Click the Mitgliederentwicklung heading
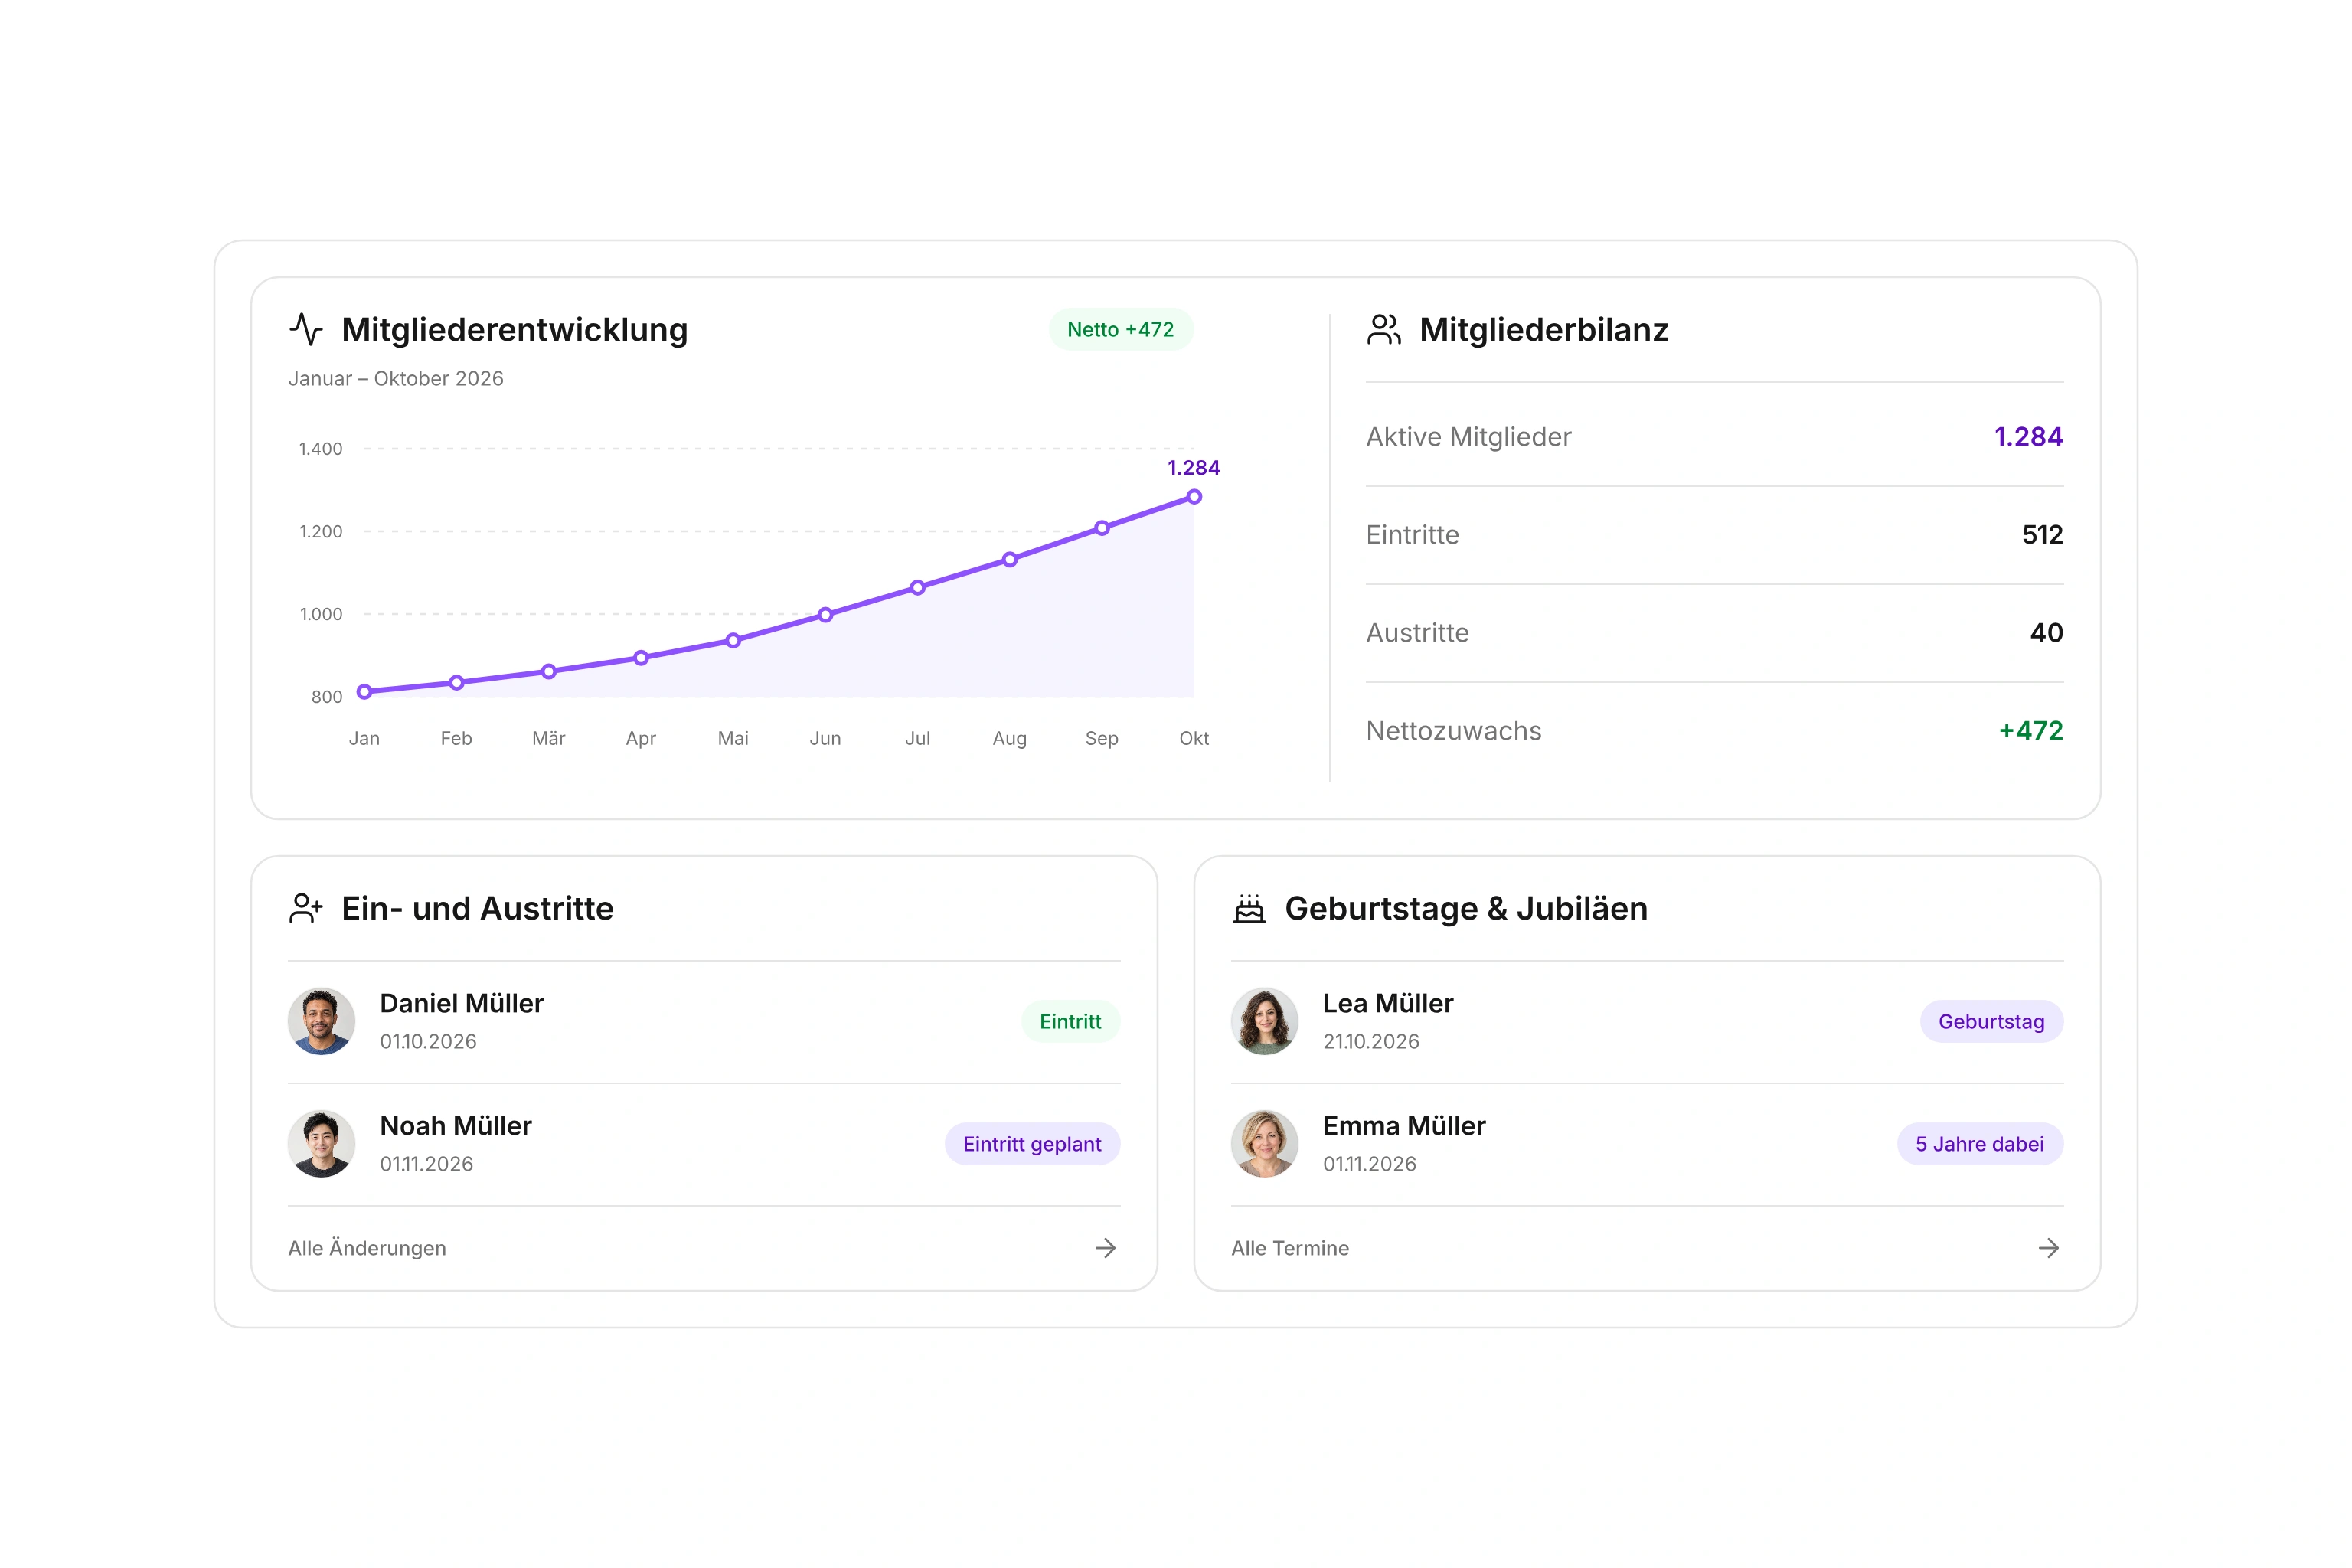2352x1568 pixels. coord(514,329)
